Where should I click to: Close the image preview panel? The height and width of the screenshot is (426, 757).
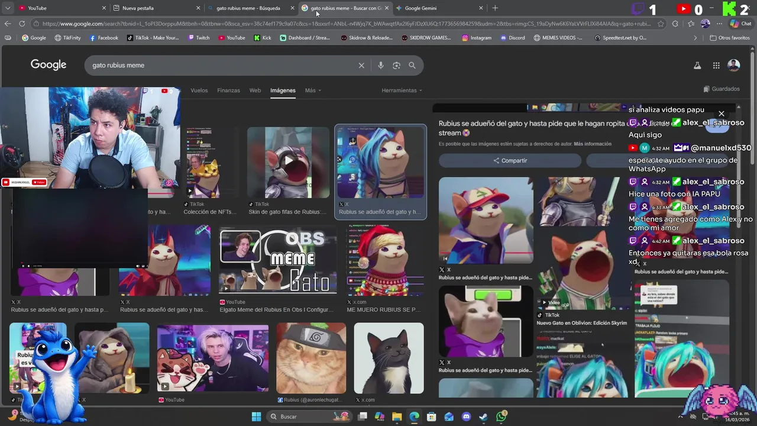pyautogui.click(x=722, y=114)
